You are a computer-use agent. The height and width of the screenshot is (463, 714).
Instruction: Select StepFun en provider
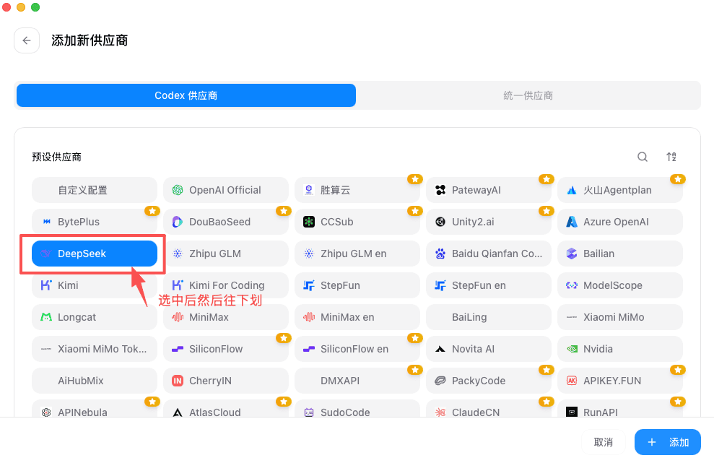(x=489, y=285)
